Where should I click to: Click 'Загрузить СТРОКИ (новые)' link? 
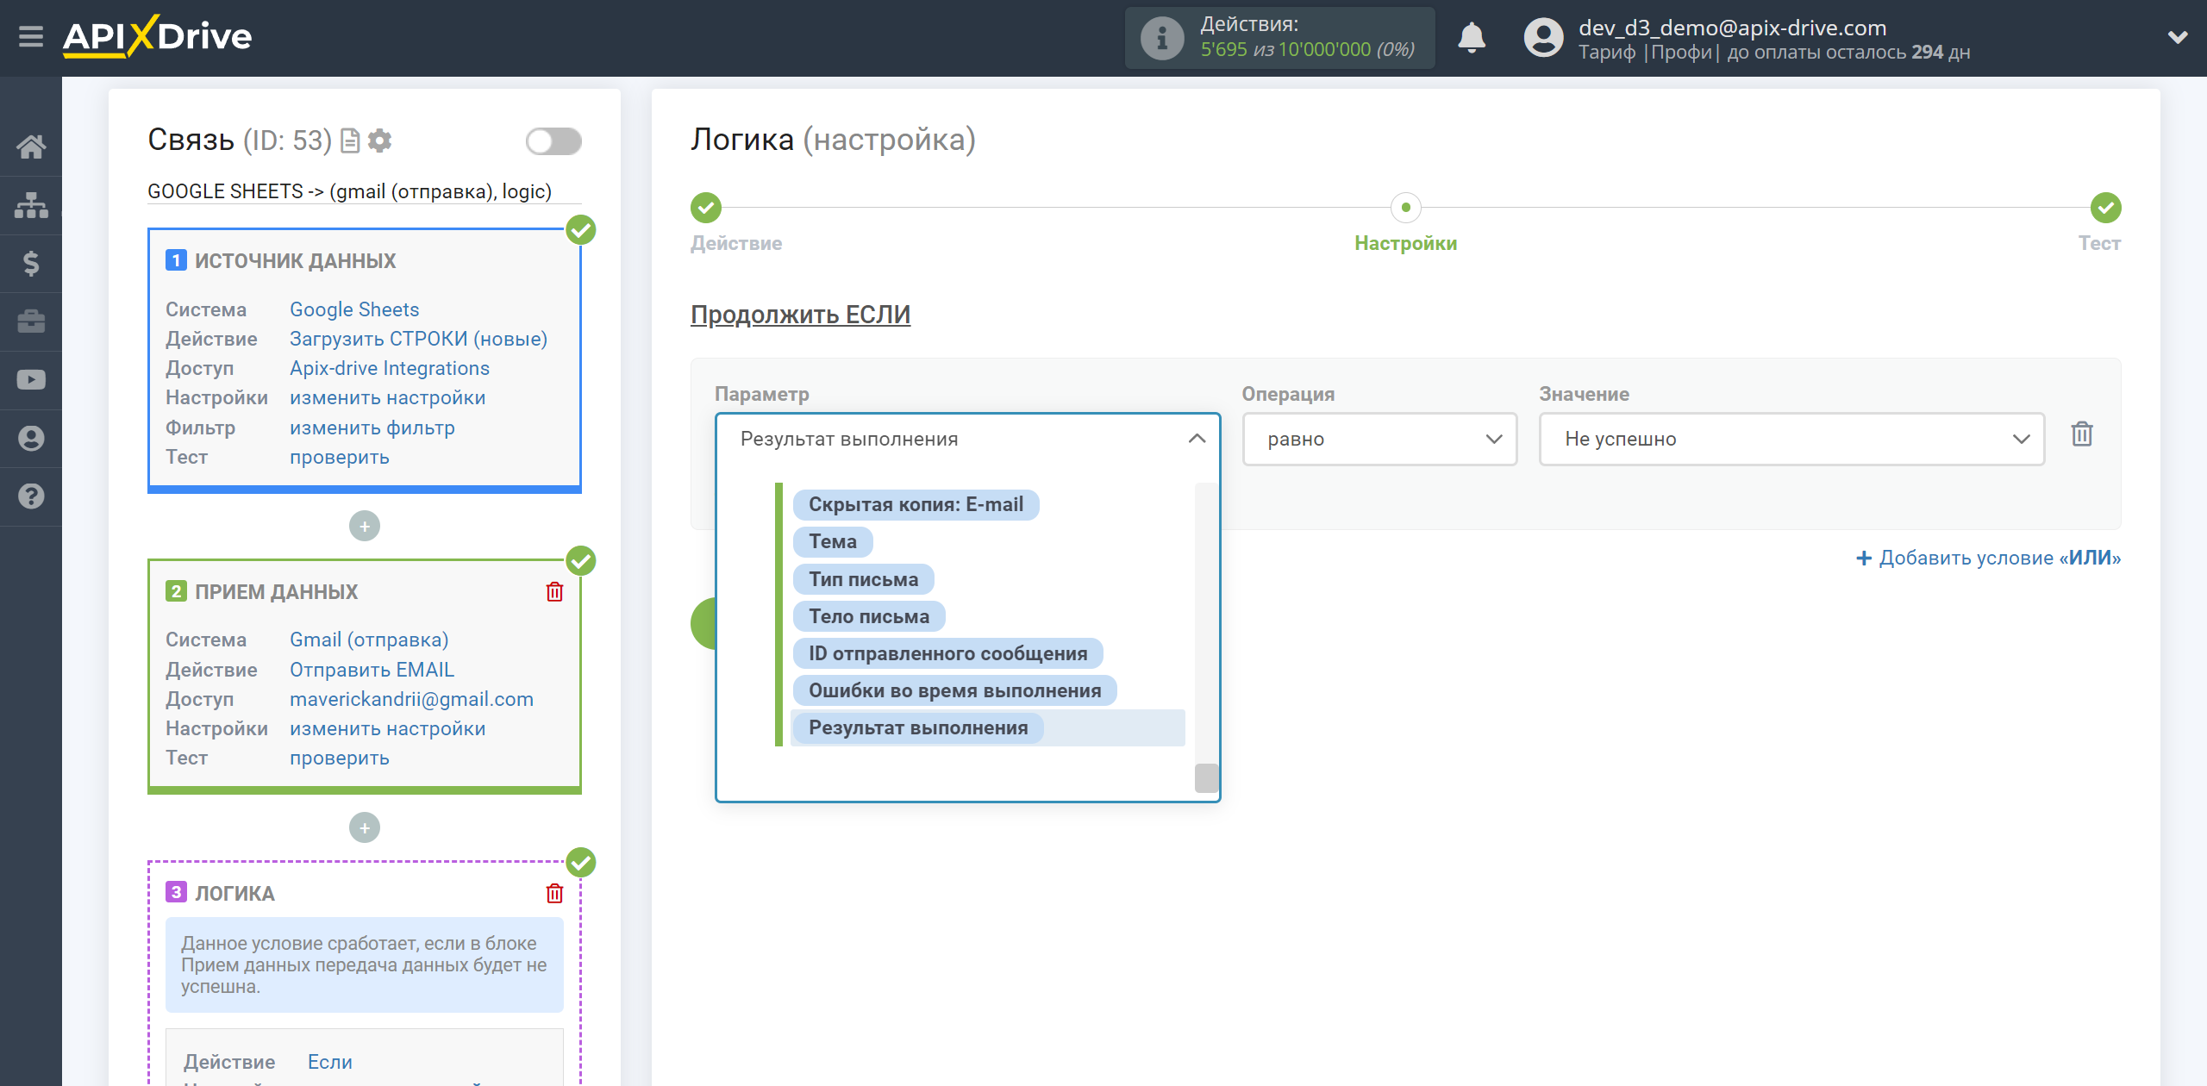(418, 339)
